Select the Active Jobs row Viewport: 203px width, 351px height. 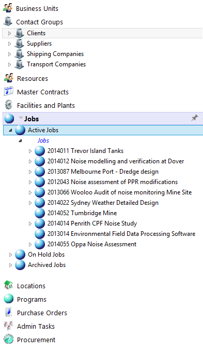click(x=103, y=130)
